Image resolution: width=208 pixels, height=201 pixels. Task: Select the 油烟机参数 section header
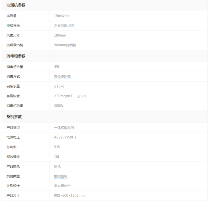click(x=16, y=5)
